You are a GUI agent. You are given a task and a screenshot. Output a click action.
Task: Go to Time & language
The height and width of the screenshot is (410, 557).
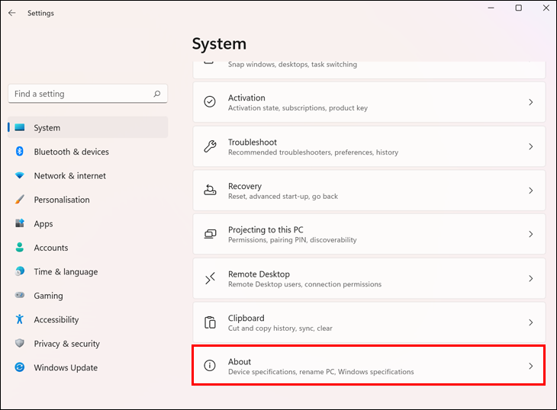pyautogui.click(x=88, y=271)
